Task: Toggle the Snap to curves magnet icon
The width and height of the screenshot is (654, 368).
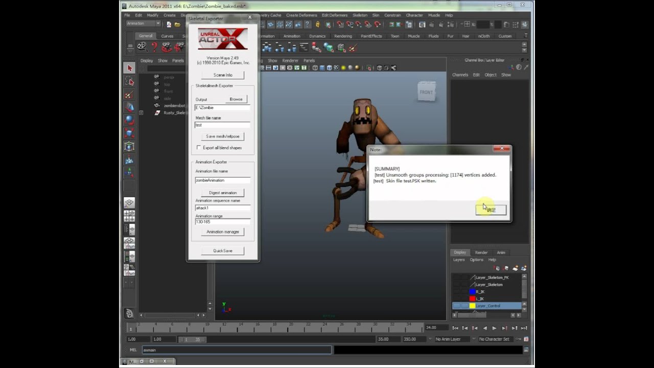Action: click(349, 24)
